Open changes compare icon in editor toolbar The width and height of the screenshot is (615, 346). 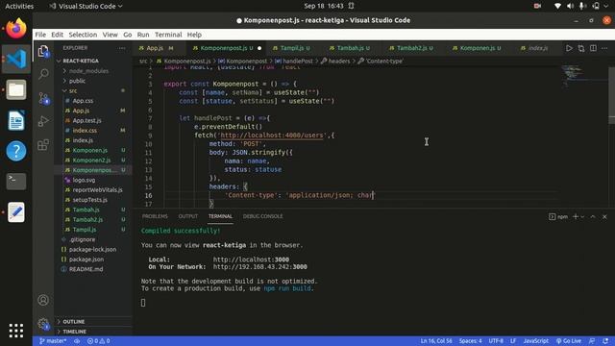(580, 48)
